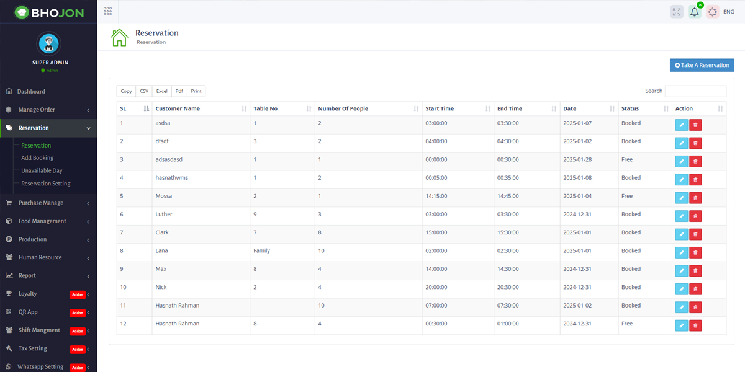Screen dimensions: 745x372
Task: Delete the reservation for Clark
Action: coord(695,234)
